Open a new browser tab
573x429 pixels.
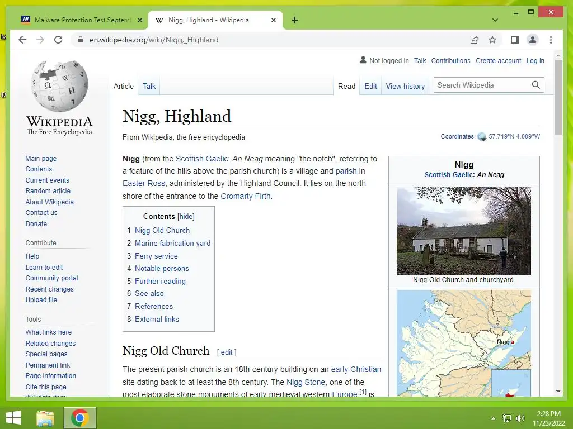[295, 20]
